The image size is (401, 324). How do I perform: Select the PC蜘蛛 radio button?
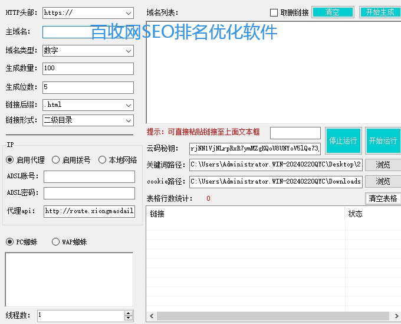click(21, 242)
